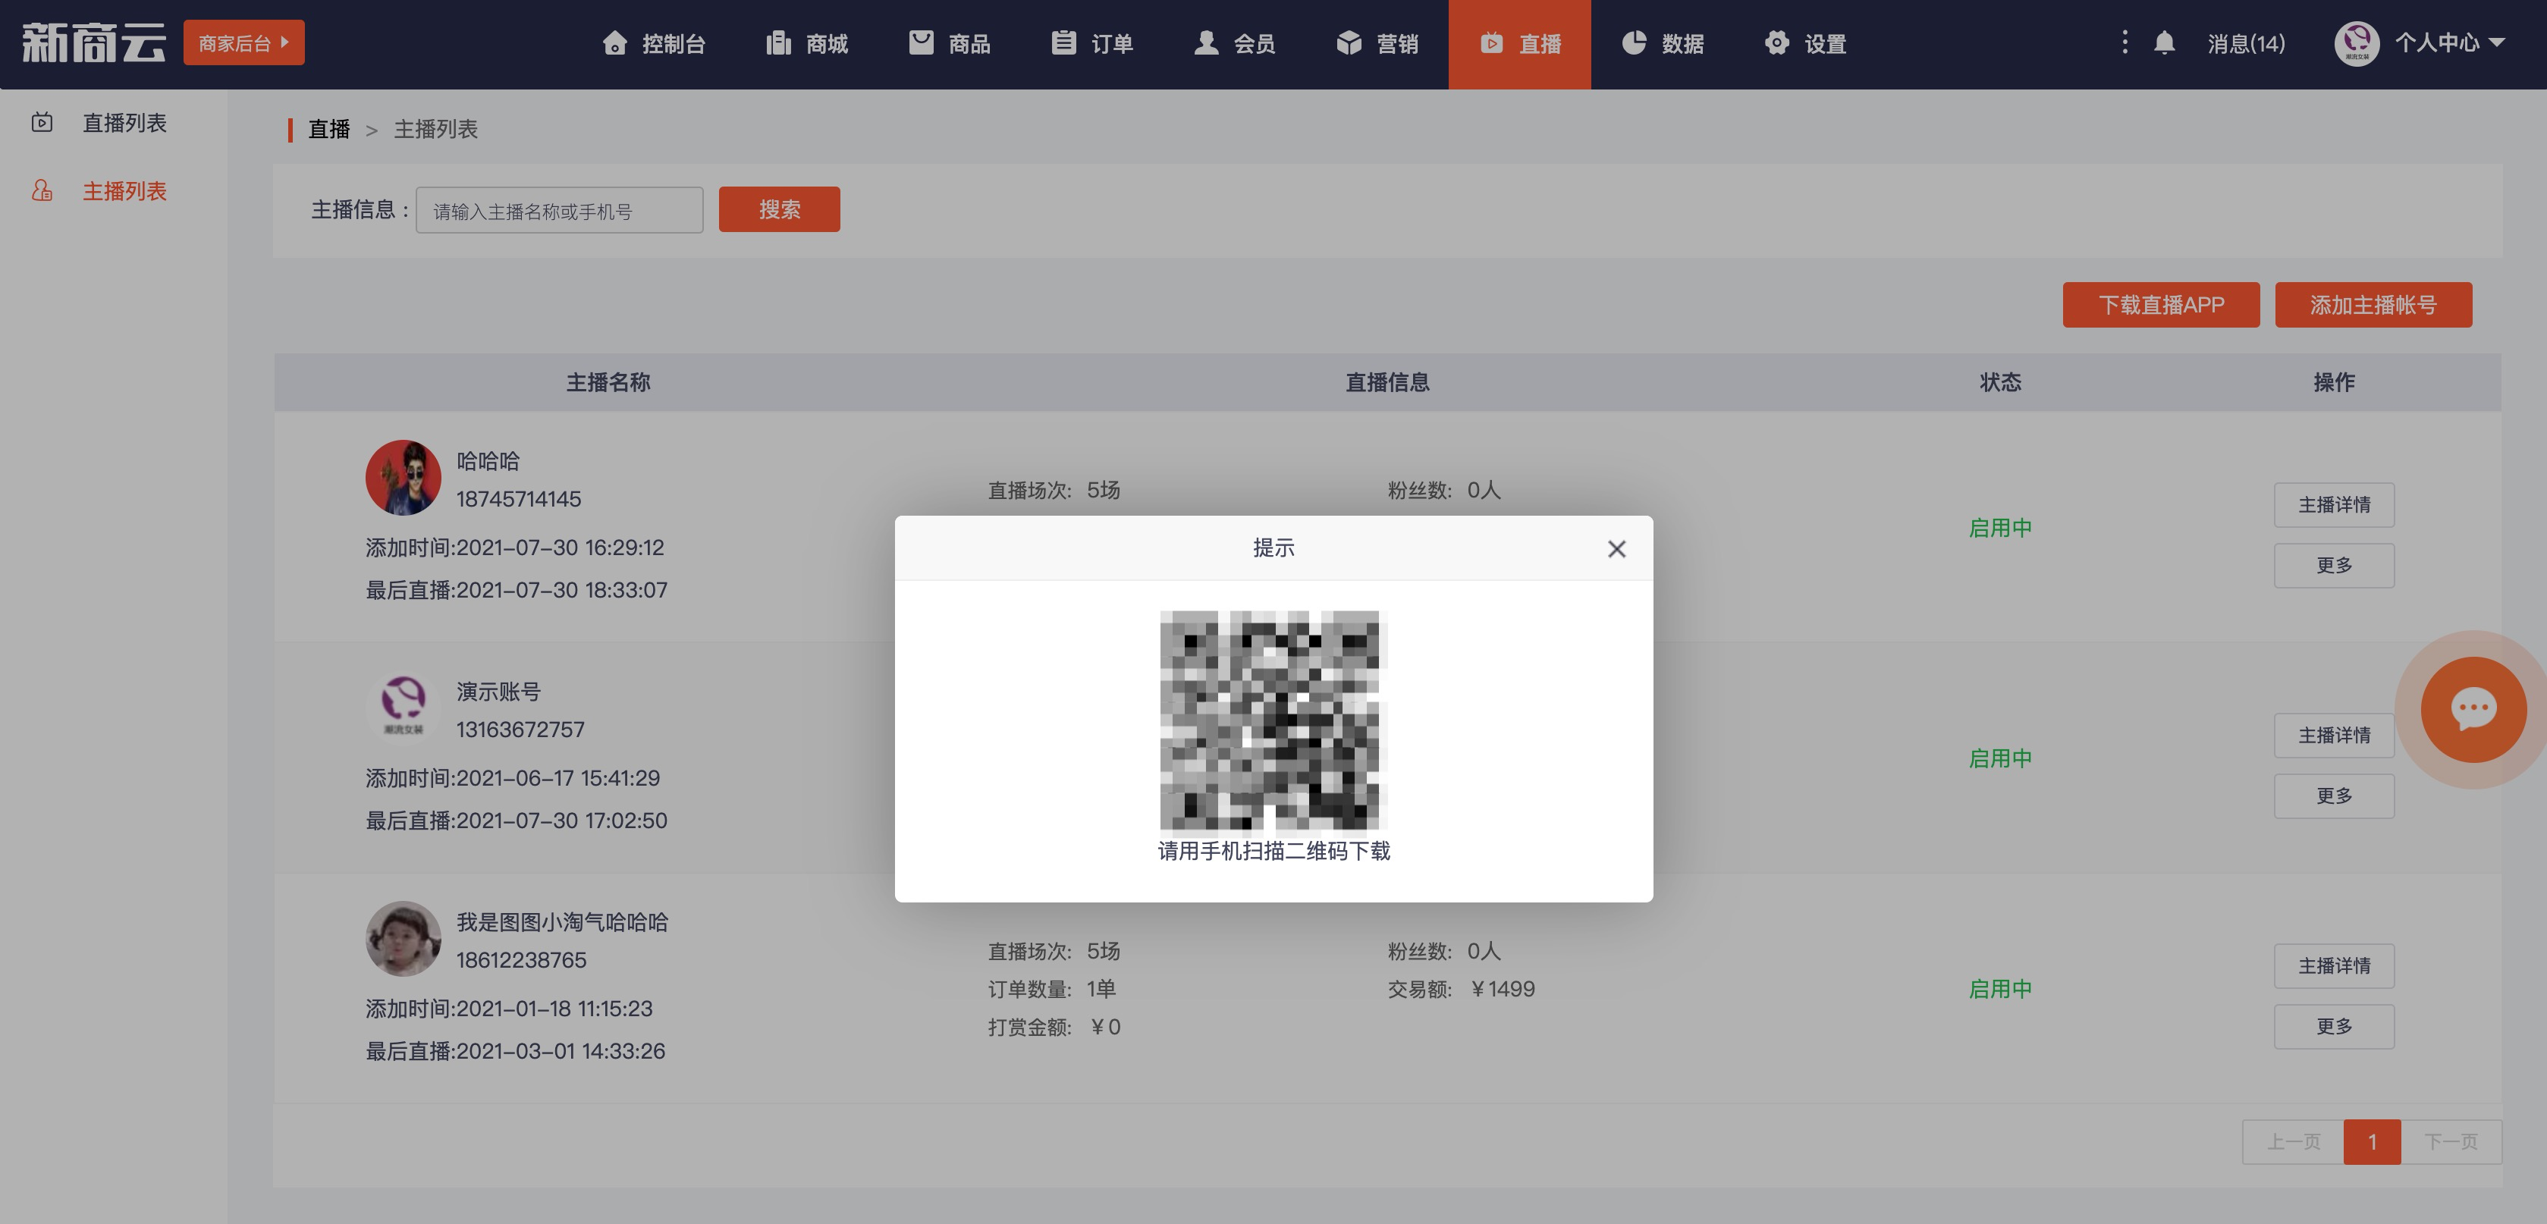The height and width of the screenshot is (1224, 2547).
Task: Click the 搜索 button
Action: tap(779, 209)
